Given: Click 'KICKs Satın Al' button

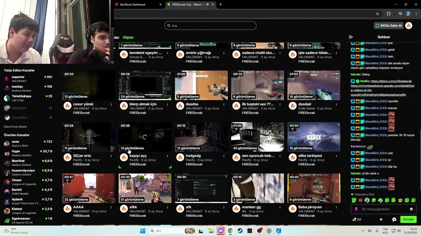Looking at the screenshot, I should 388,26.
